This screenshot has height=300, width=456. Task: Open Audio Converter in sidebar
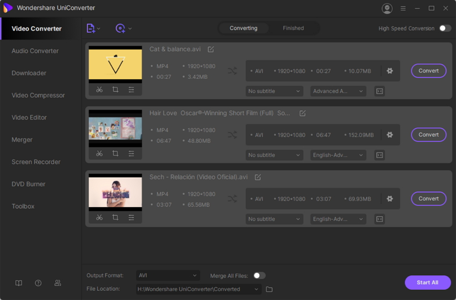(35, 51)
